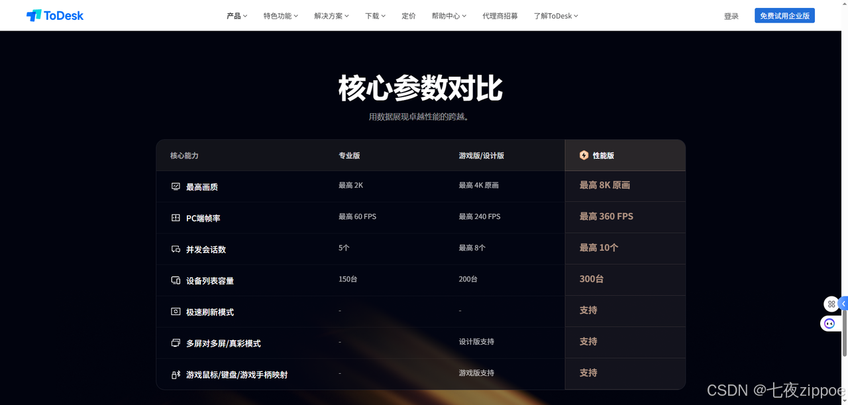
Task: Click the 最高画质 row icon
Action: tap(176, 187)
